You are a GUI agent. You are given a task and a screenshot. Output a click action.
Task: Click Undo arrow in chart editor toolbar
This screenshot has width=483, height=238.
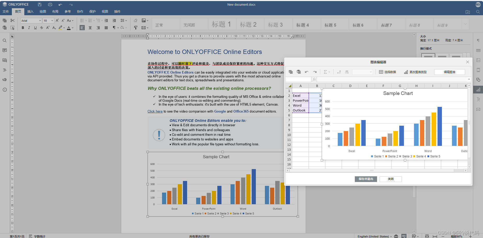click(x=307, y=72)
